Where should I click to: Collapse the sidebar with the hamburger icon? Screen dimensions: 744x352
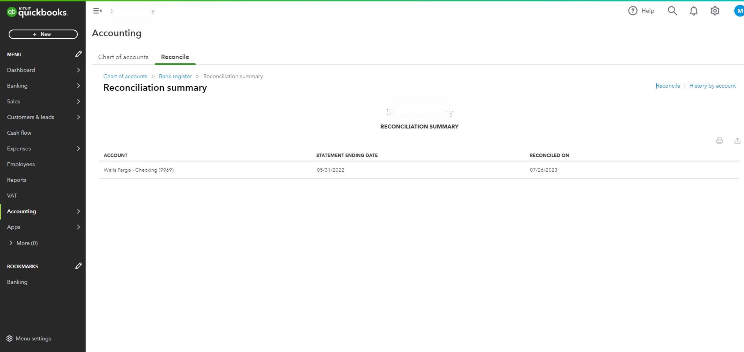pyautogui.click(x=97, y=11)
